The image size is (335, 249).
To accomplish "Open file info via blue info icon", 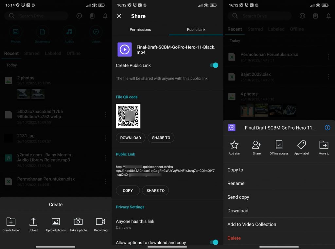I will [327, 128].
